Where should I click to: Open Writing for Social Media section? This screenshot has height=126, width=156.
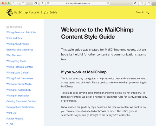pos(19,84)
